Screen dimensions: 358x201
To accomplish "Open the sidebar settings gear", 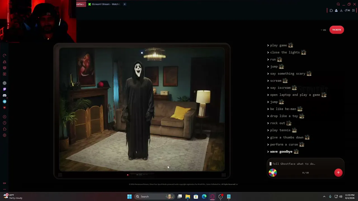I will point(4,135).
